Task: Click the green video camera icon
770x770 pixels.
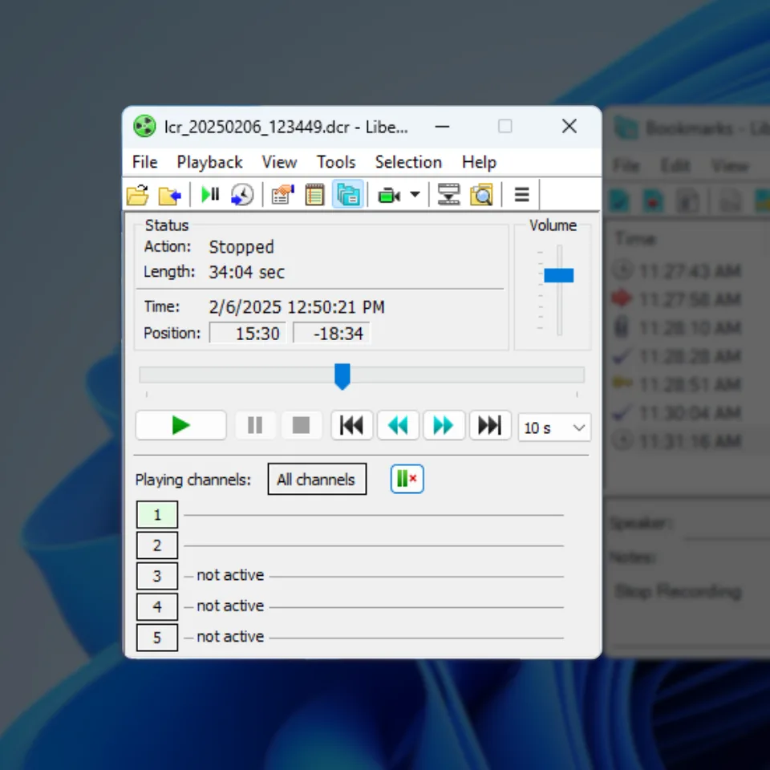Action: (389, 196)
